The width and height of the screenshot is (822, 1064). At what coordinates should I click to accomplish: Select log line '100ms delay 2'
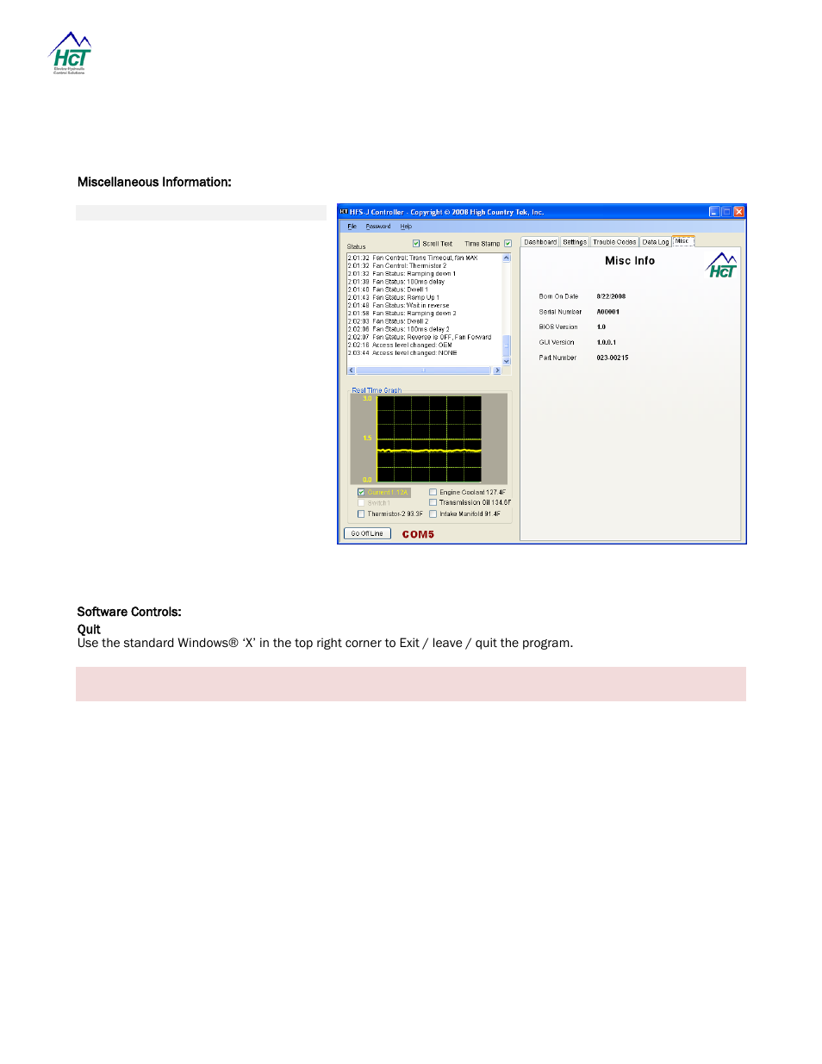399,329
